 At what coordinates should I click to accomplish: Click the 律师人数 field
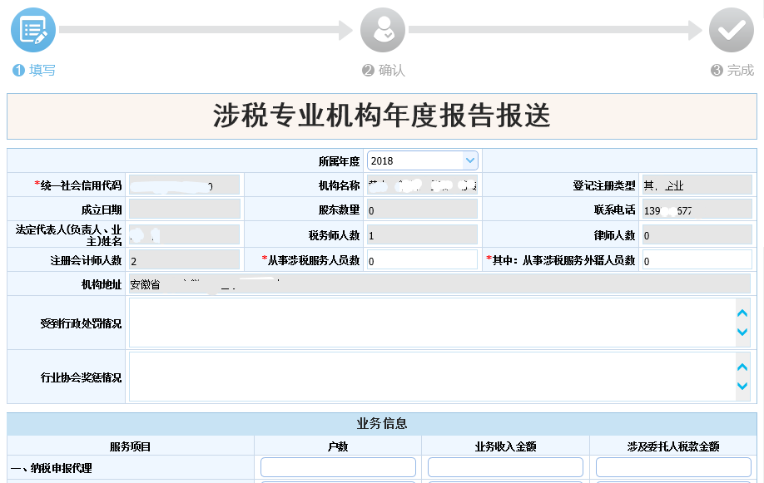coord(696,235)
